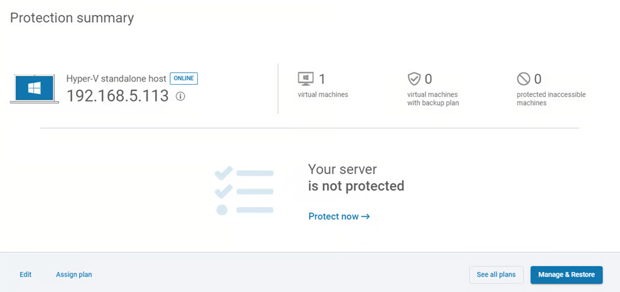Select the 192.168.5.113 host address
The height and width of the screenshot is (292, 620).
coord(117,96)
